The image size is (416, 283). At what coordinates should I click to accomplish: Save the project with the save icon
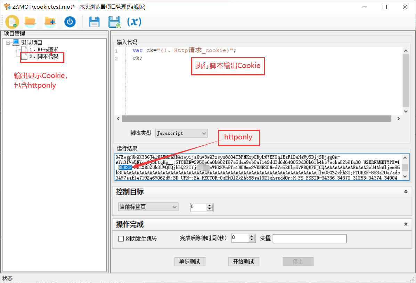pyautogui.click(x=94, y=22)
